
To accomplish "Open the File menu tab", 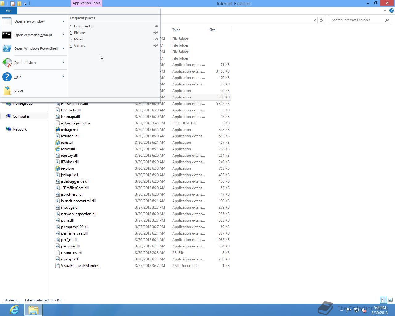I will pos(9,11).
